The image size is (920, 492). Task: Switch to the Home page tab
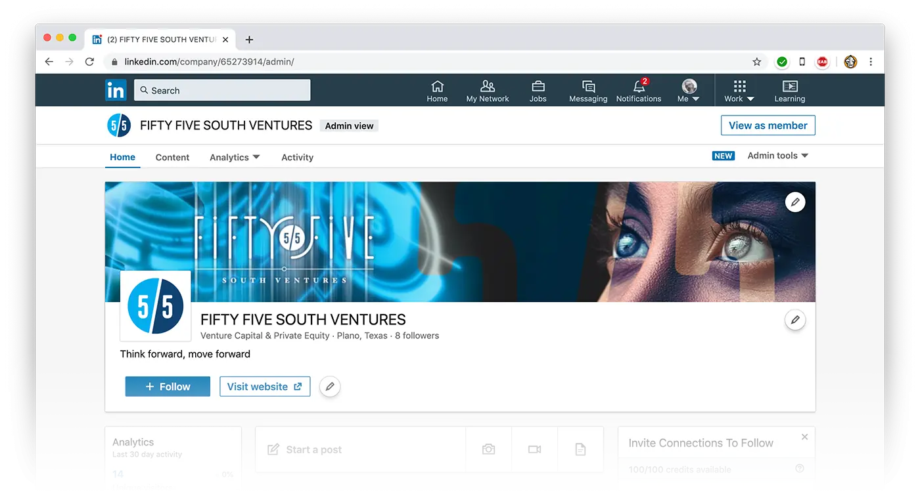click(x=122, y=157)
